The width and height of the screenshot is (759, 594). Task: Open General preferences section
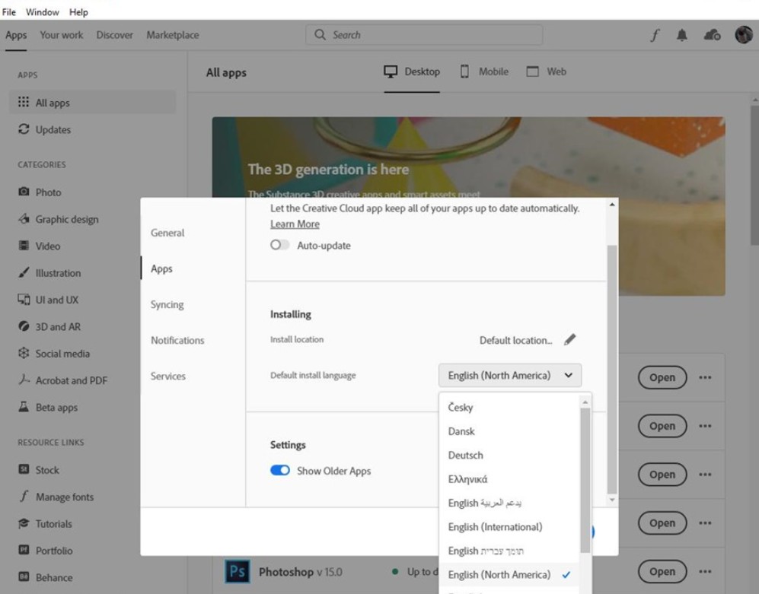(167, 233)
